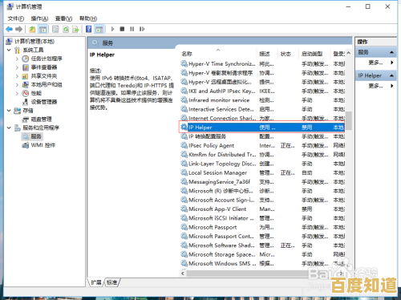
Task: Click the Link-Layer Topology Disc... service icon
Action: click(x=184, y=164)
